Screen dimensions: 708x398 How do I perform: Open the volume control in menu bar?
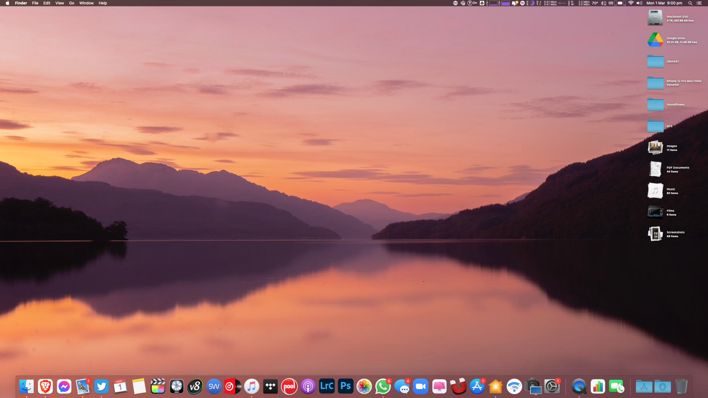(x=639, y=3)
